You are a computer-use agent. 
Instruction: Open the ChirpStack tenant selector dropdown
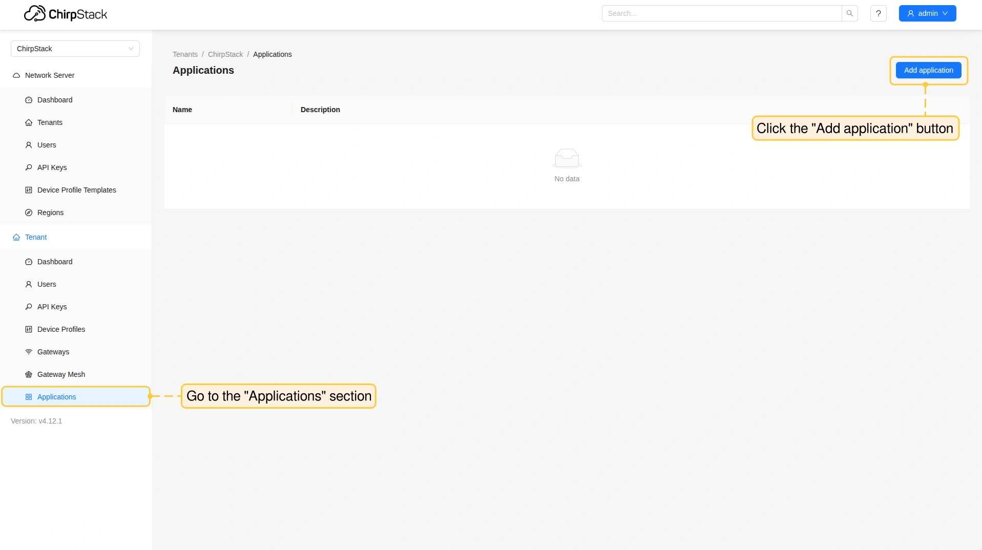tap(75, 49)
